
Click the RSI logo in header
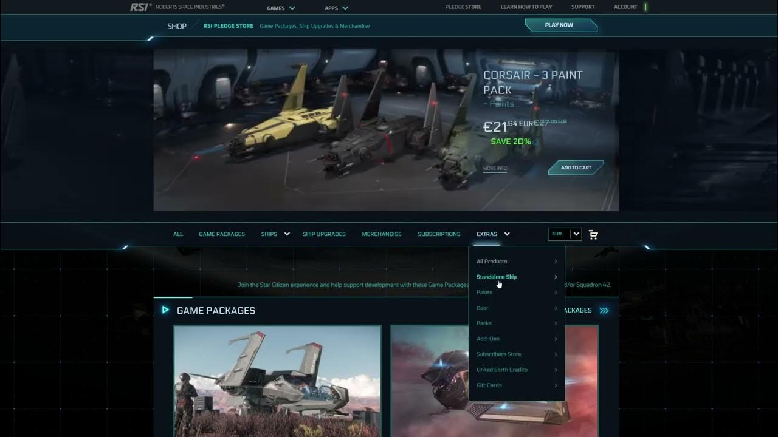[x=141, y=7]
